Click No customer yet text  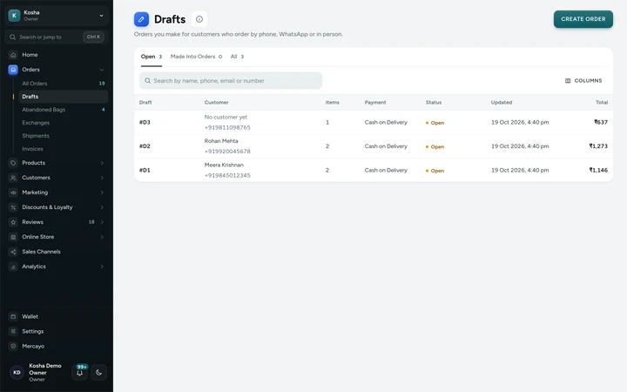[226, 118]
